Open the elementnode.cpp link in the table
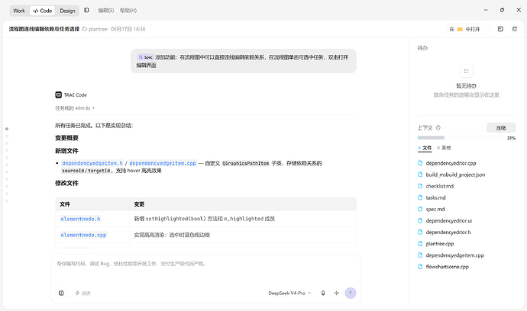 [83, 236]
